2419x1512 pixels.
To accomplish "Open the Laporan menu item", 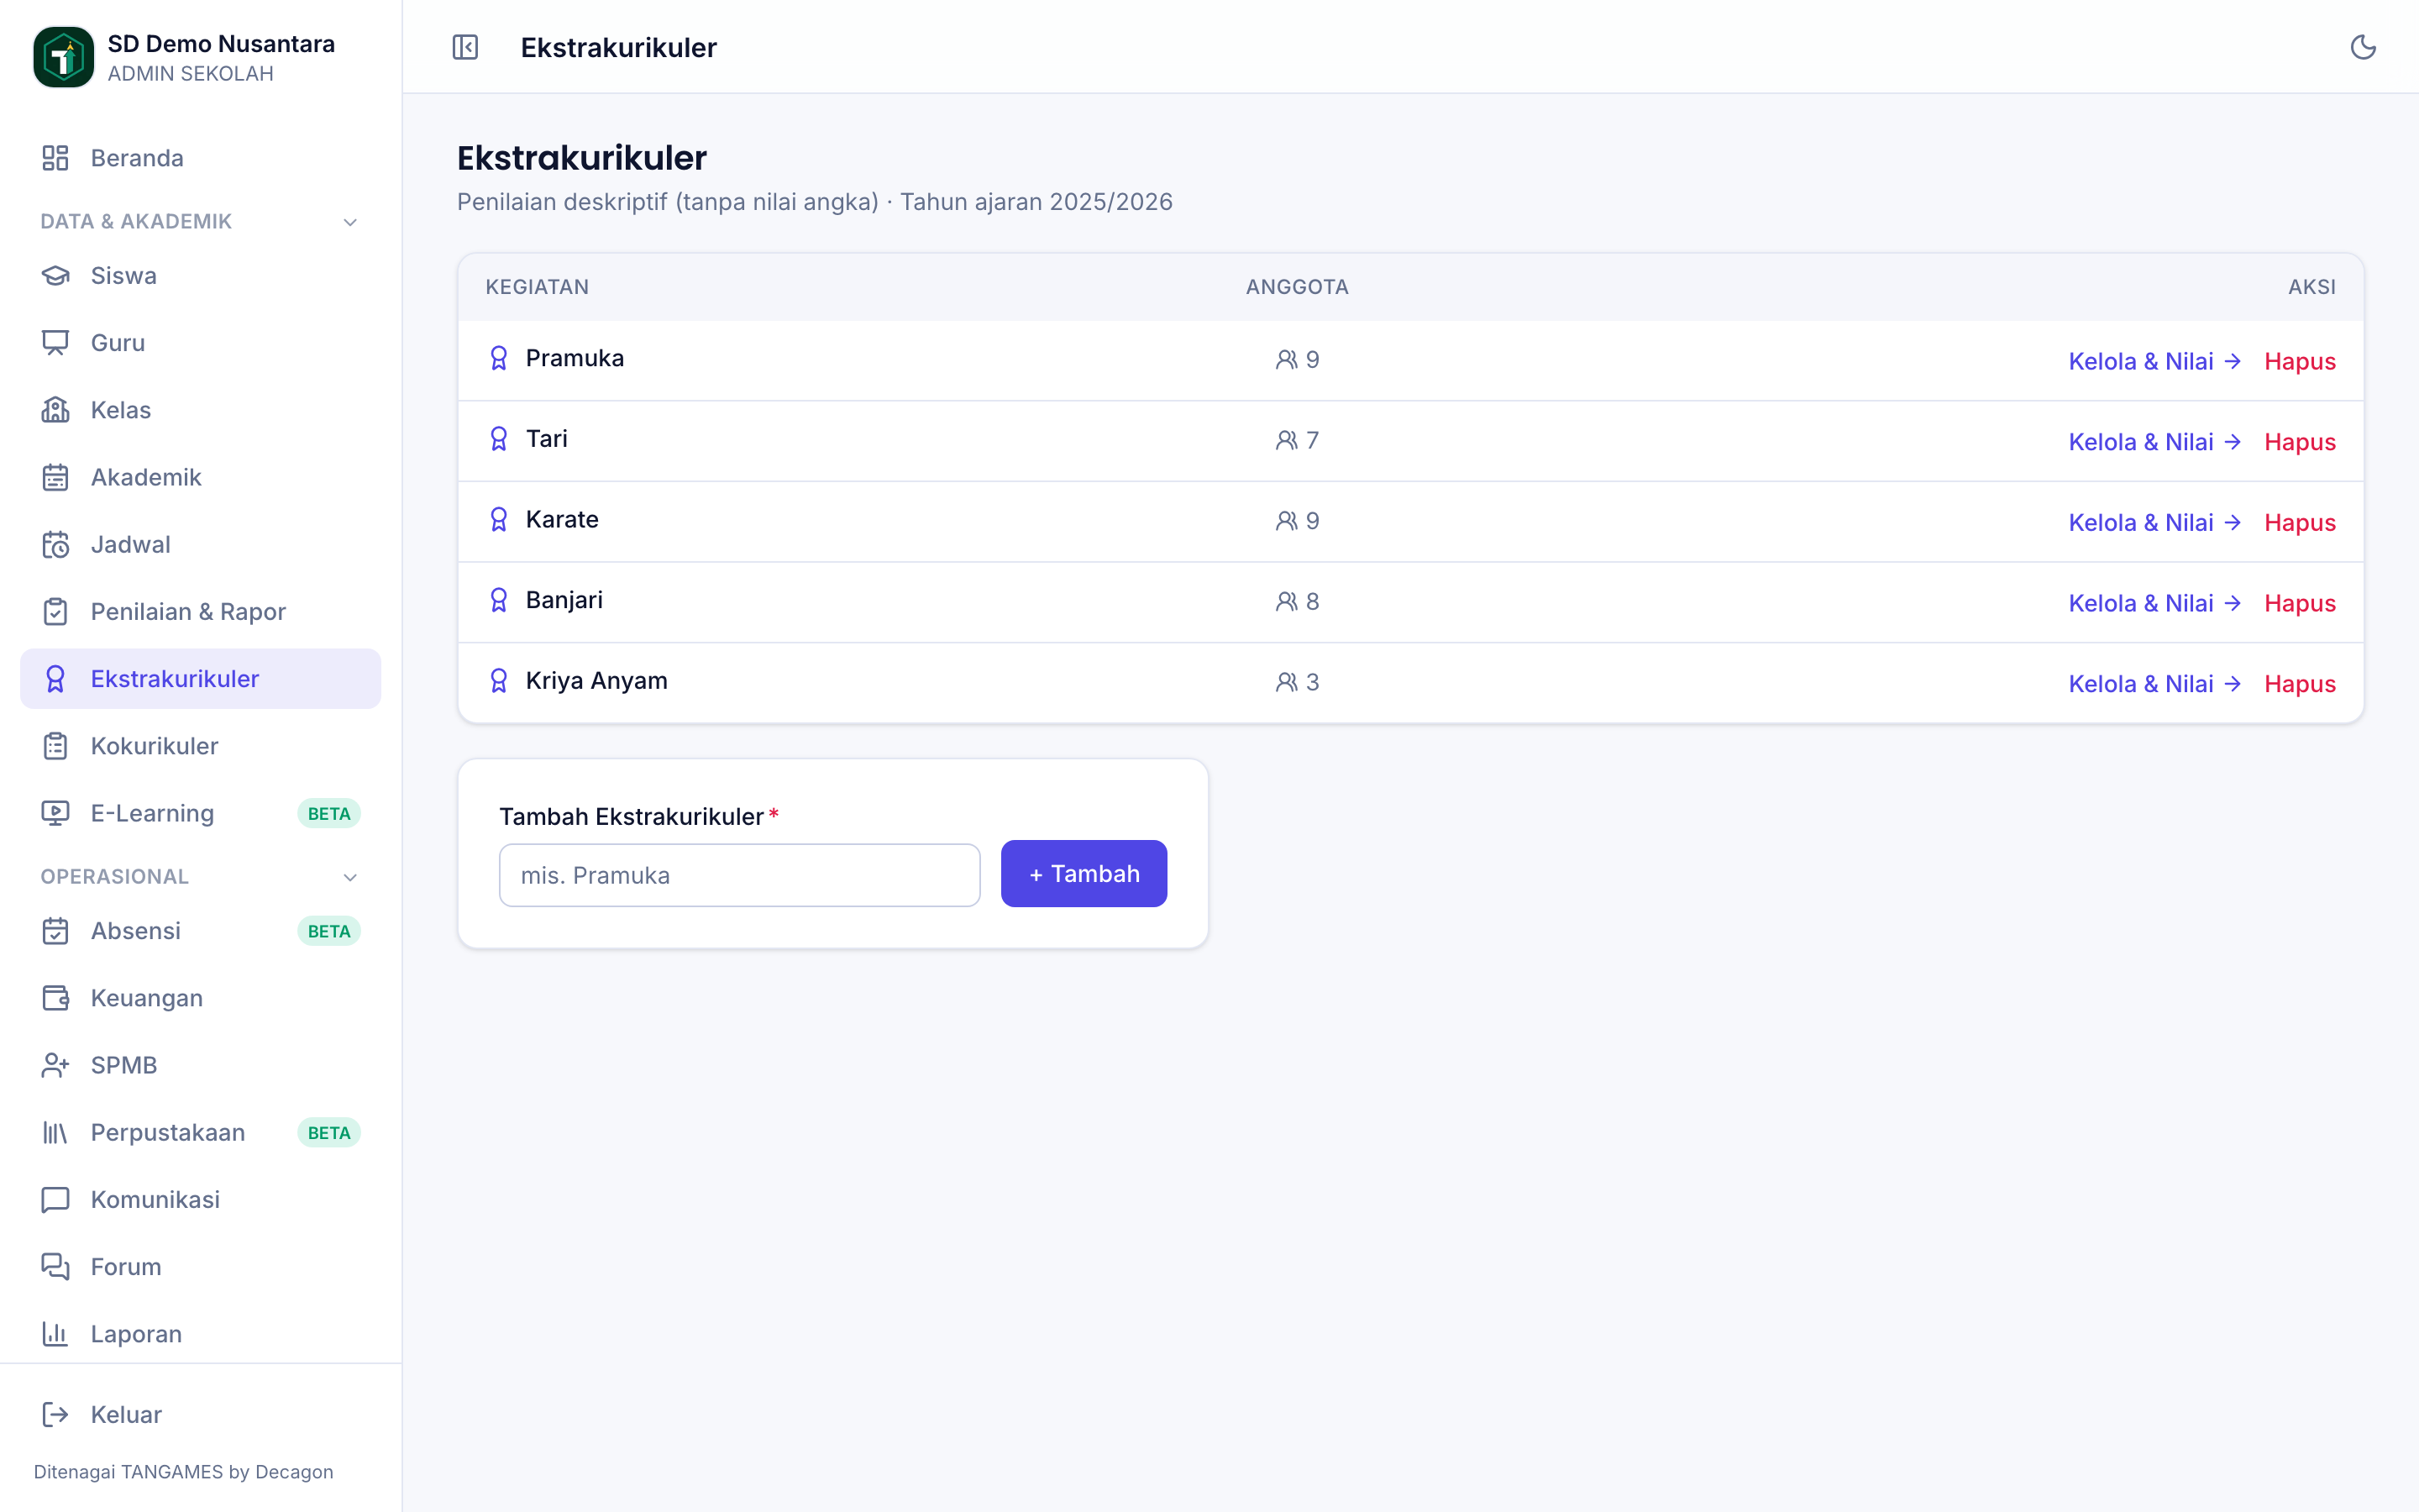I will tap(200, 1334).
